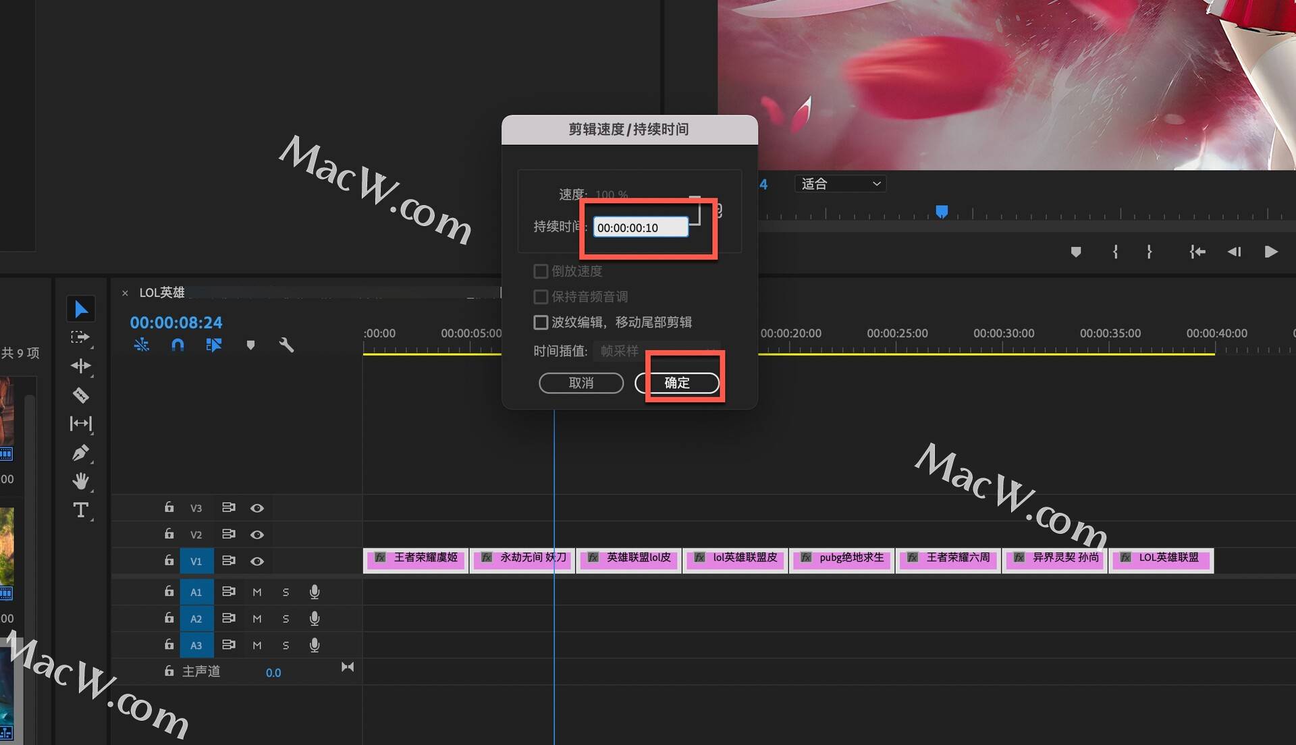Select the Pen tool
Screen dimensions: 1296x745
coord(81,452)
